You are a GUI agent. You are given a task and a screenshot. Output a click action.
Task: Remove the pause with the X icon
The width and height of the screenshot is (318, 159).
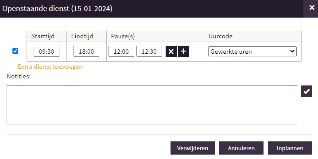[x=171, y=52]
